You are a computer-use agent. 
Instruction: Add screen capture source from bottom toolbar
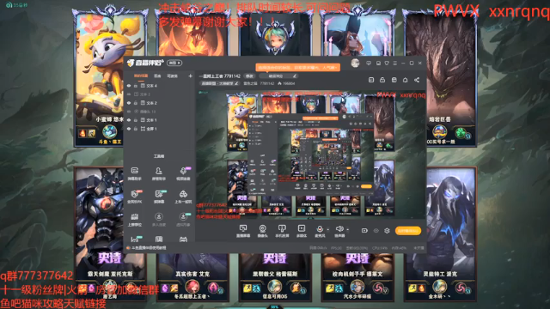(x=243, y=231)
